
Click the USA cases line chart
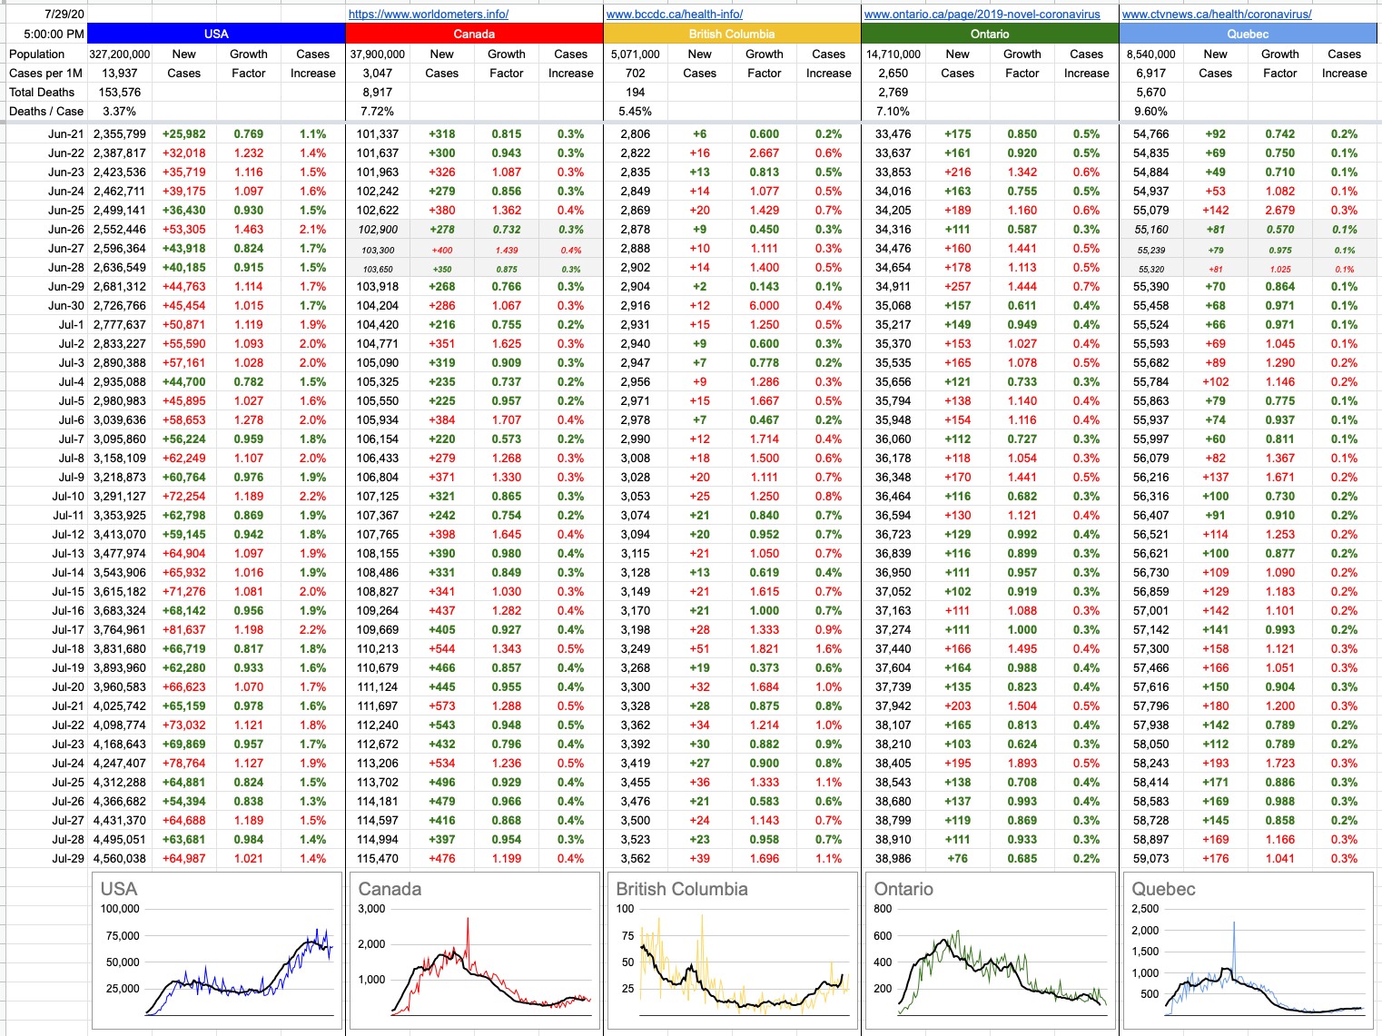point(216,951)
